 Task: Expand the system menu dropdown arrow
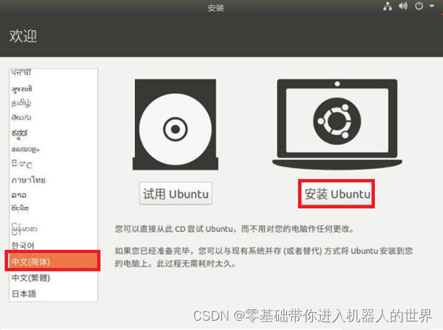(431, 6)
